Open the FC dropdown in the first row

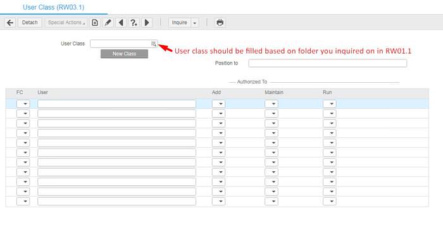click(23, 104)
